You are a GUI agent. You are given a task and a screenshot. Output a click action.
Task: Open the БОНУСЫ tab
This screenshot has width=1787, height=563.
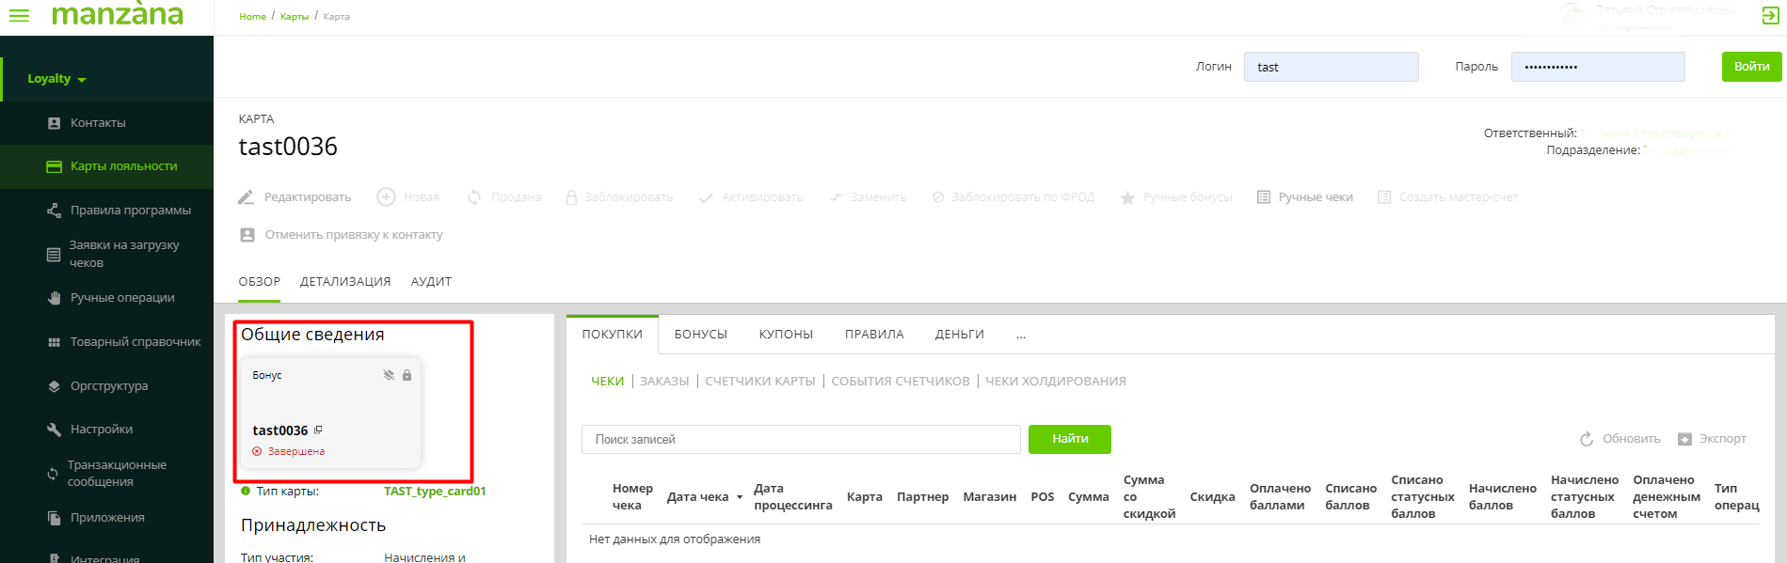700,335
